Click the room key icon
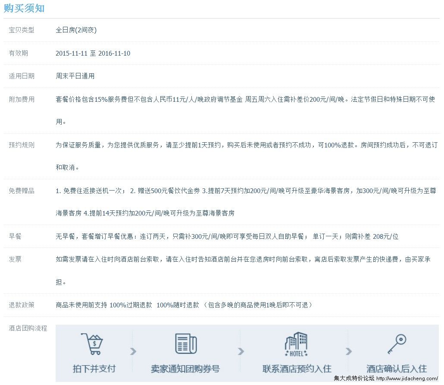The width and height of the screenshot is (444, 385). click(396, 344)
